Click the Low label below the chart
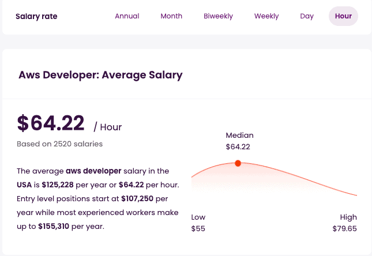Screen dimensions: 372x256 [198, 217]
